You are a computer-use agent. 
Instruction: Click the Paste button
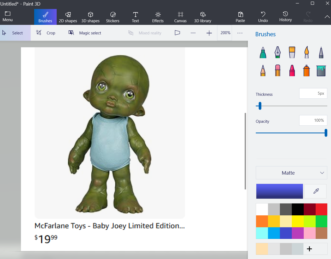[x=240, y=17]
